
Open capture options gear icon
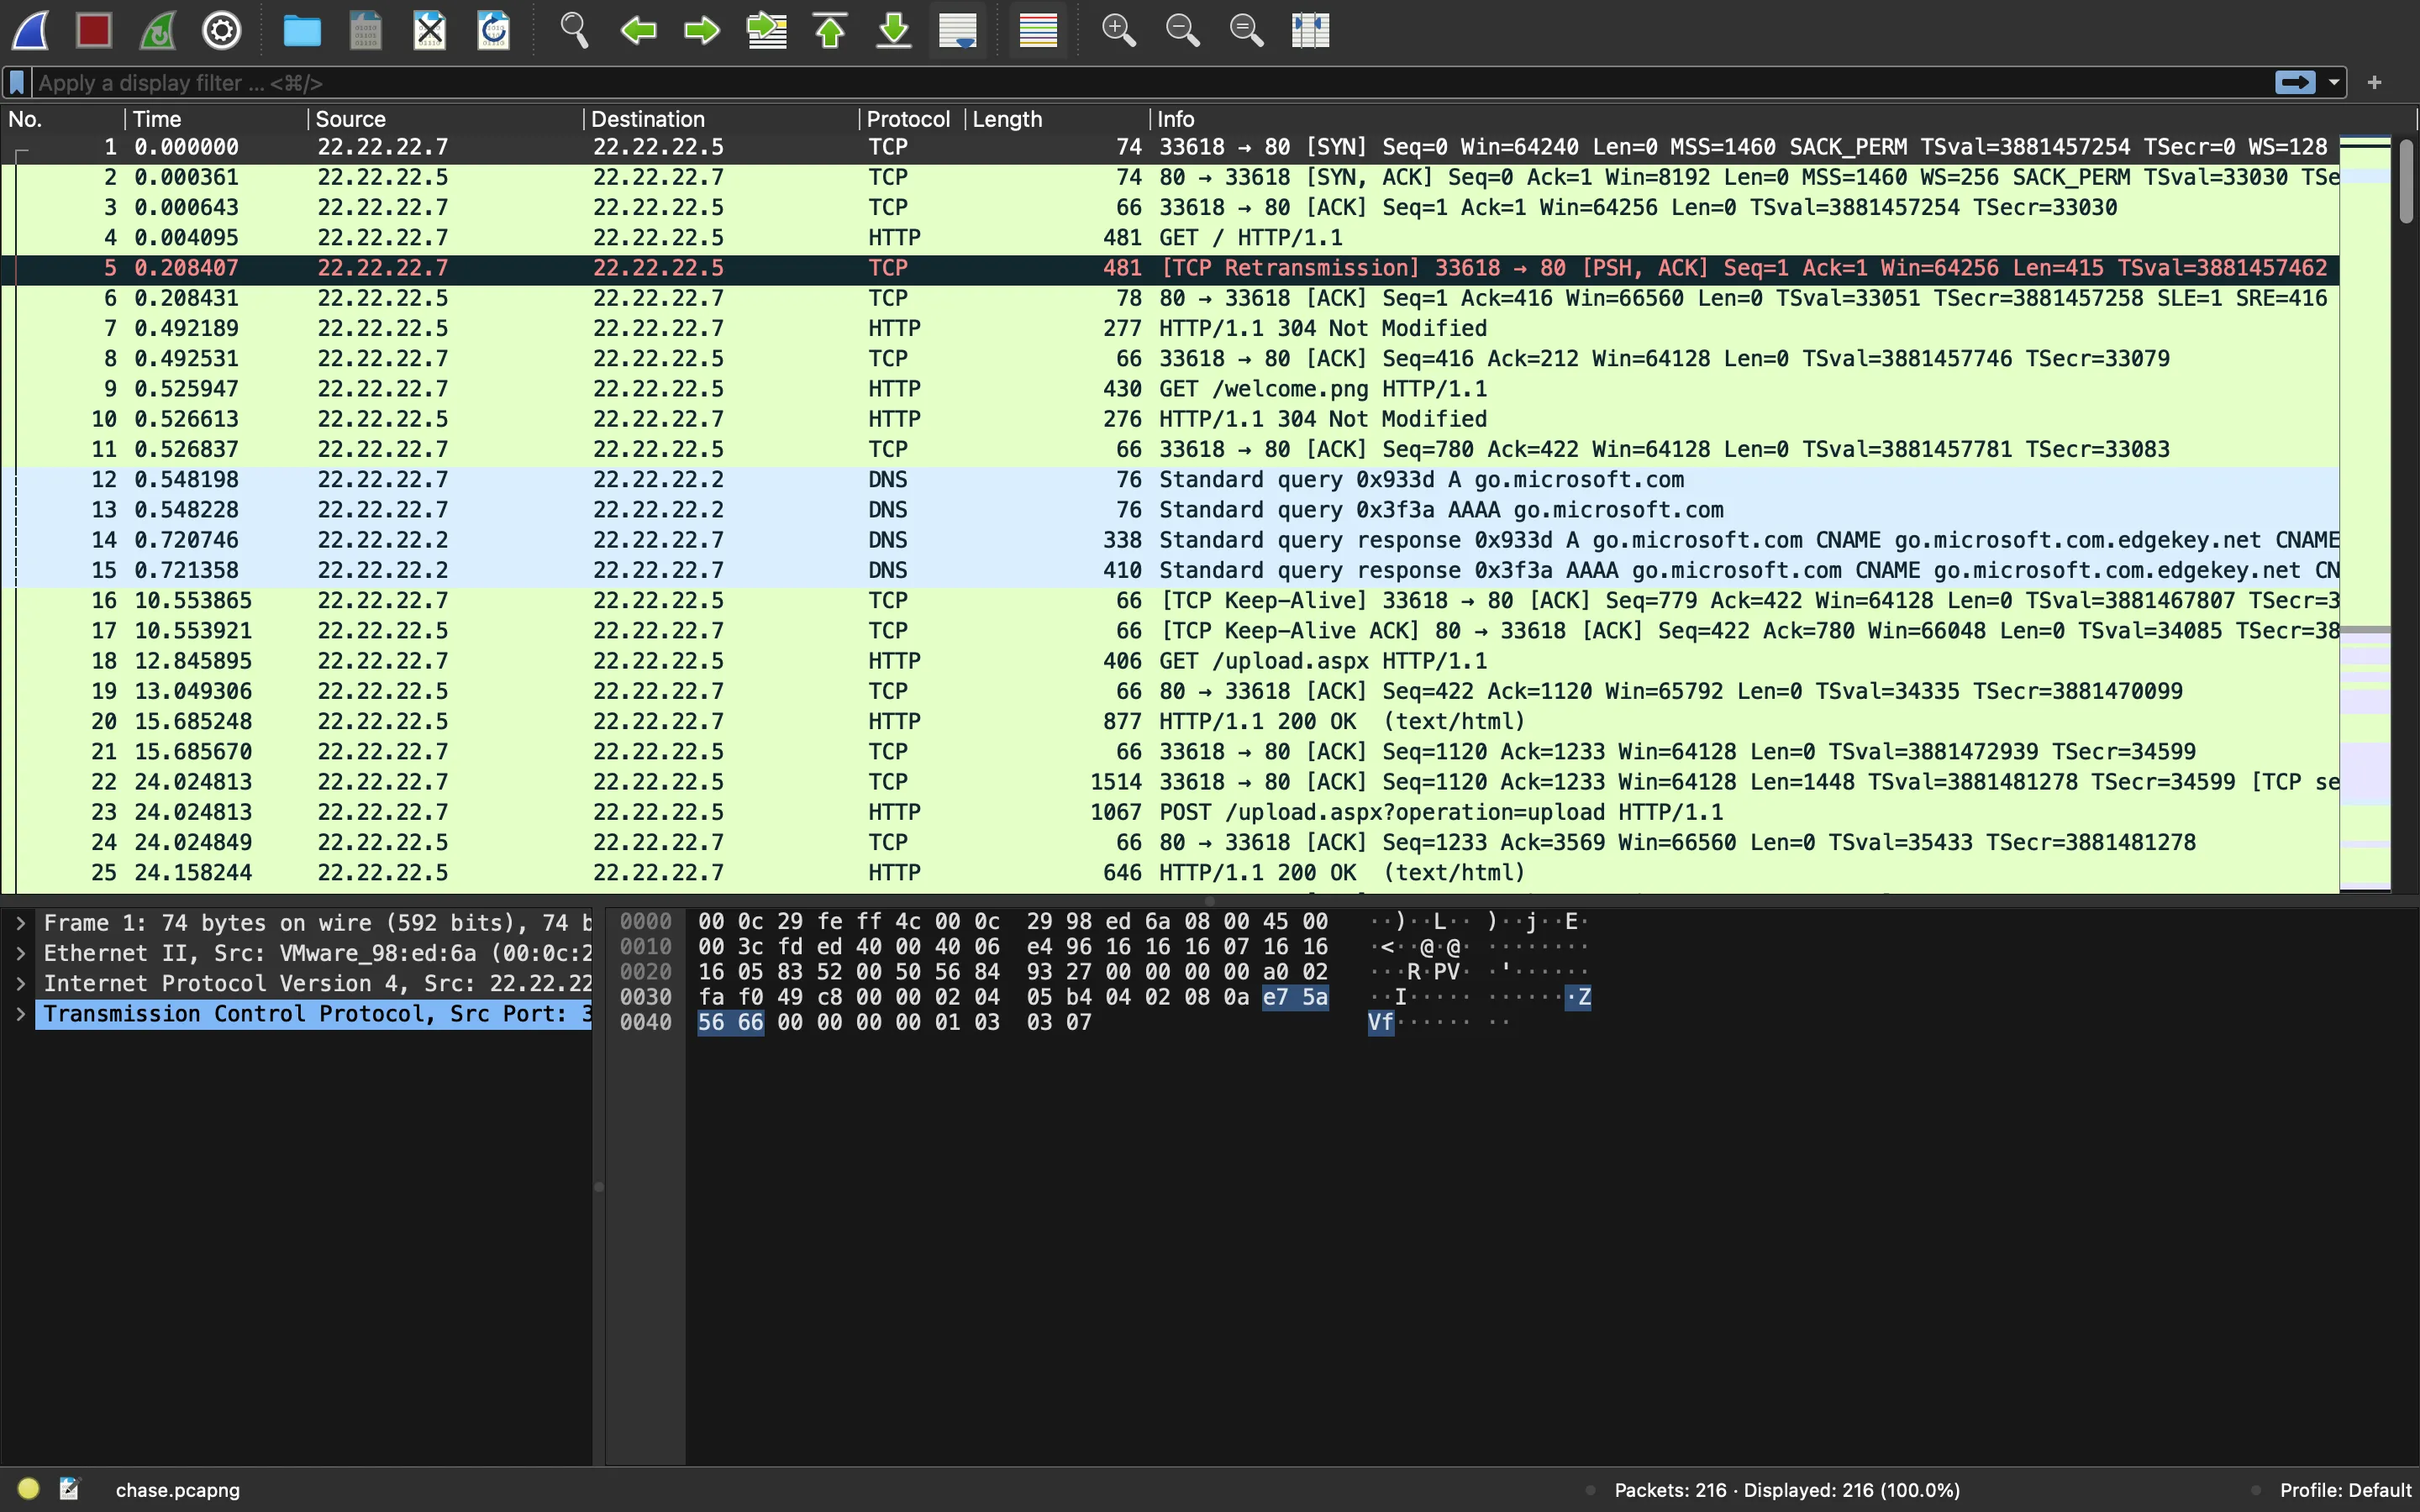(222, 30)
